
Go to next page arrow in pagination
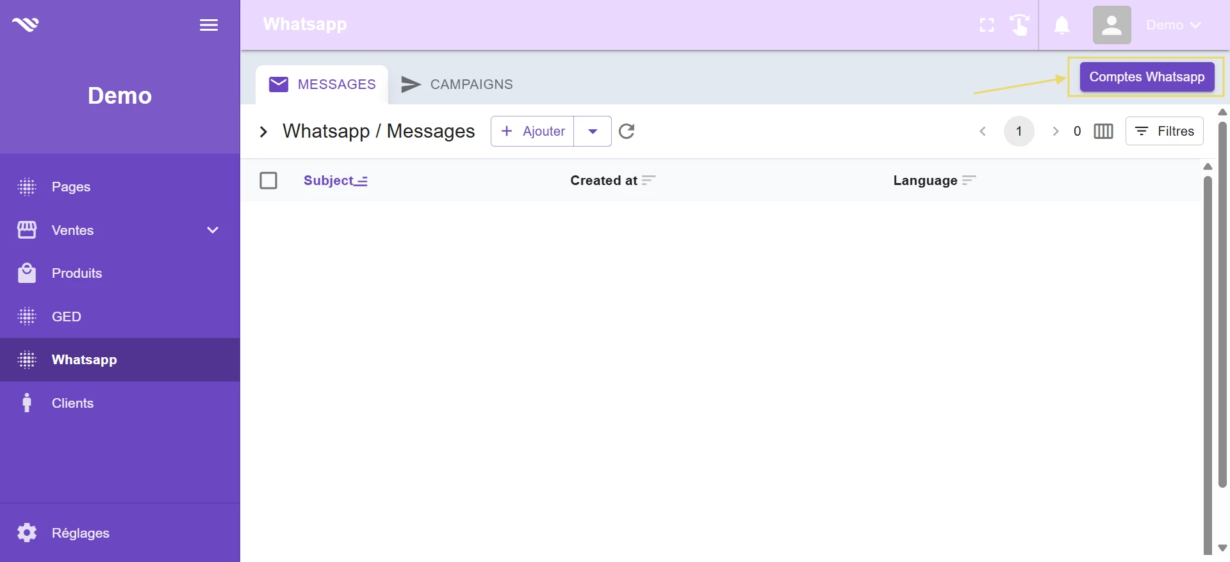(x=1055, y=131)
